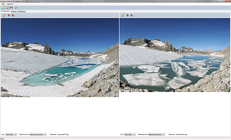This screenshot has width=231, height=140.
Task: Click the right glacier lake image
Action: [175, 55]
